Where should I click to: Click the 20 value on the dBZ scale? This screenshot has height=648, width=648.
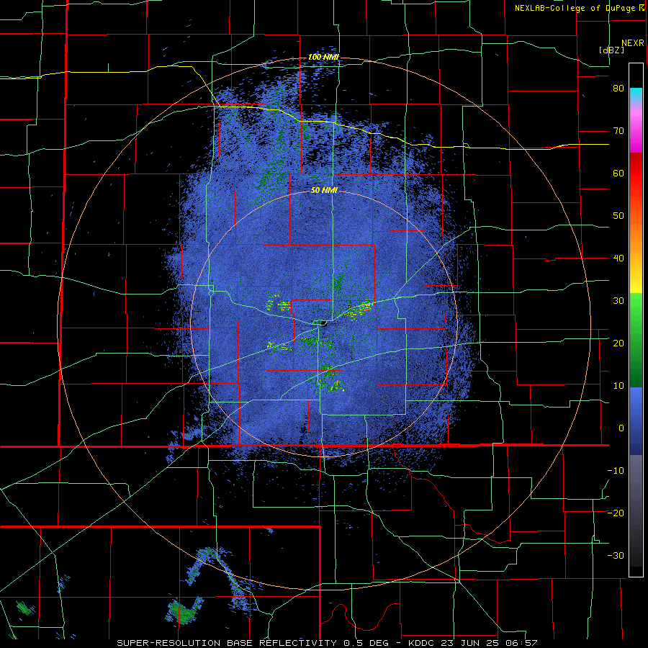coord(618,343)
